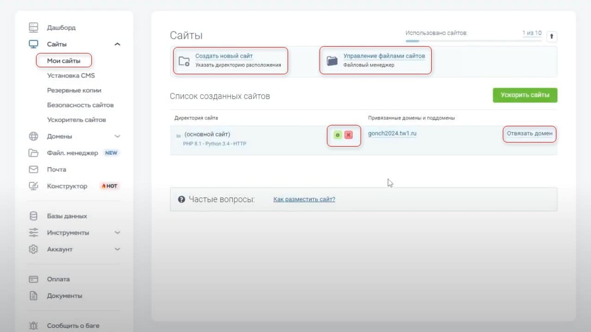This screenshot has width=591, height=332.
Task: Click the green settings gear icon
Action: [338, 135]
